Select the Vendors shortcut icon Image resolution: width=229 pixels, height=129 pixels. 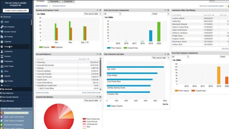click(2, 56)
